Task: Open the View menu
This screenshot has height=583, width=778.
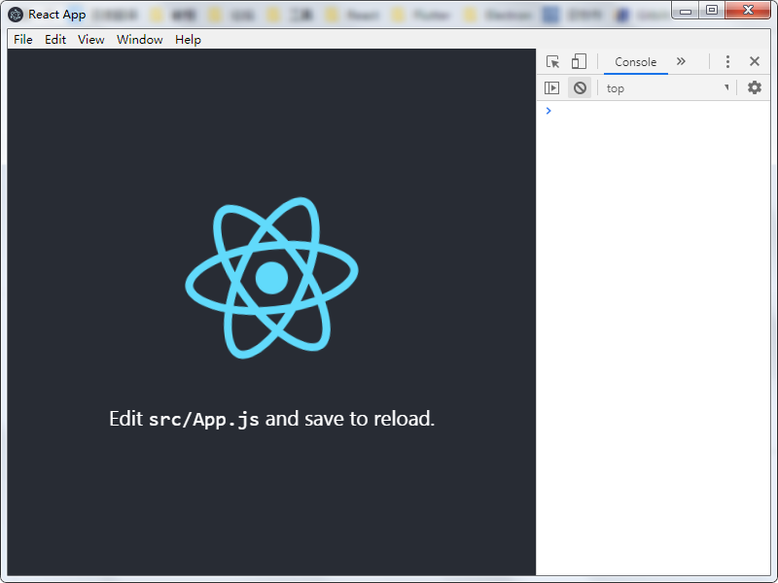Action: point(90,39)
